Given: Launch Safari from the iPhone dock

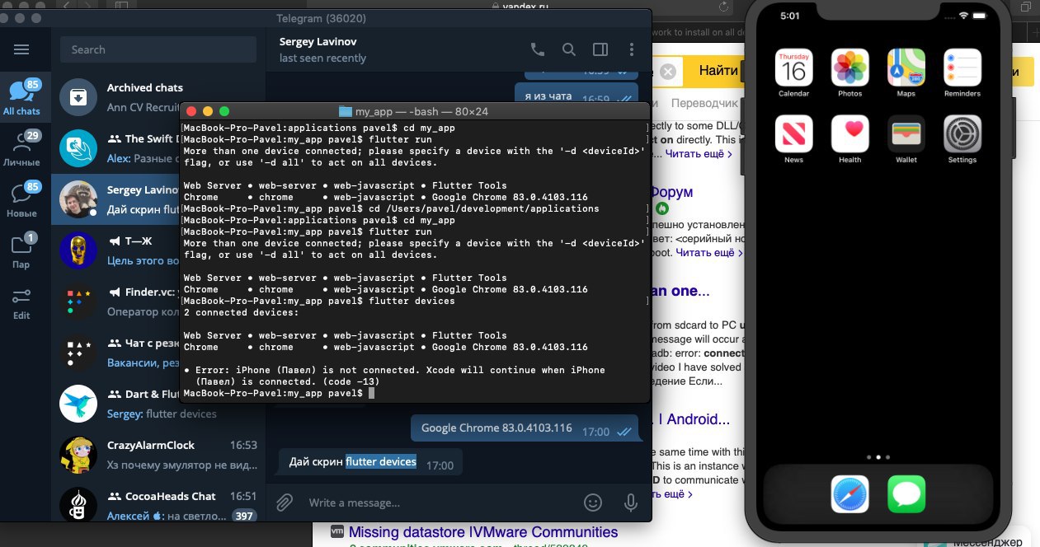Looking at the screenshot, I should [x=849, y=494].
